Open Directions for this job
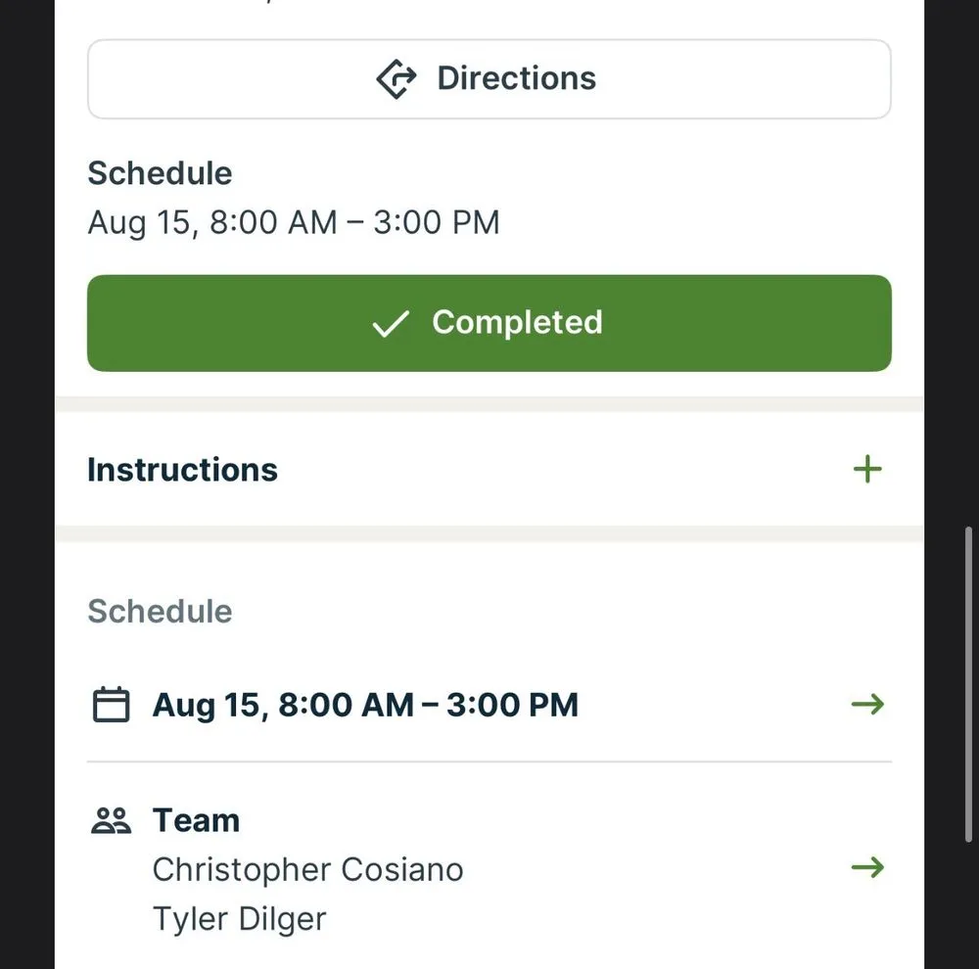Image resolution: width=979 pixels, height=969 pixels. coord(516,79)
